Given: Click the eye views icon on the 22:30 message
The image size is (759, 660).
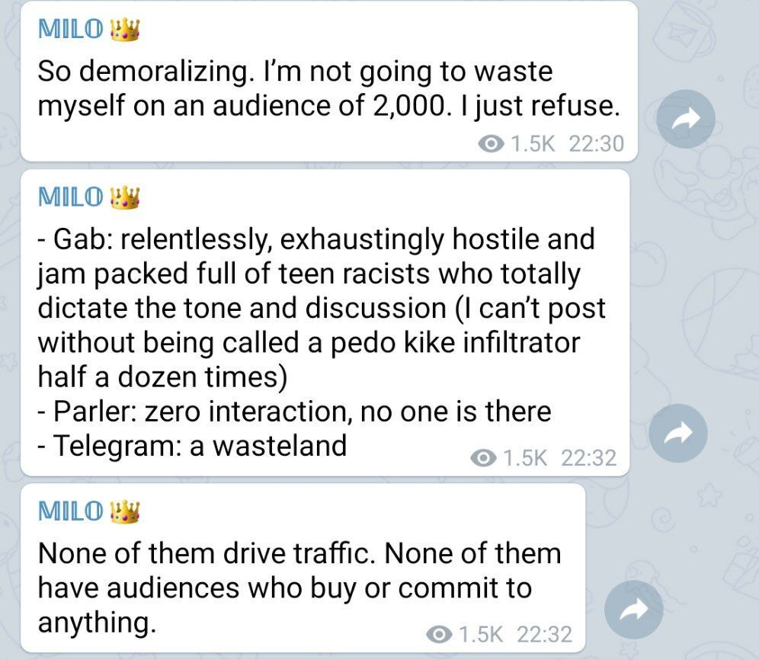Looking at the screenshot, I should (x=491, y=144).
